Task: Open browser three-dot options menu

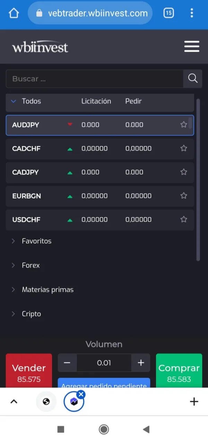Action: [192, 14]
